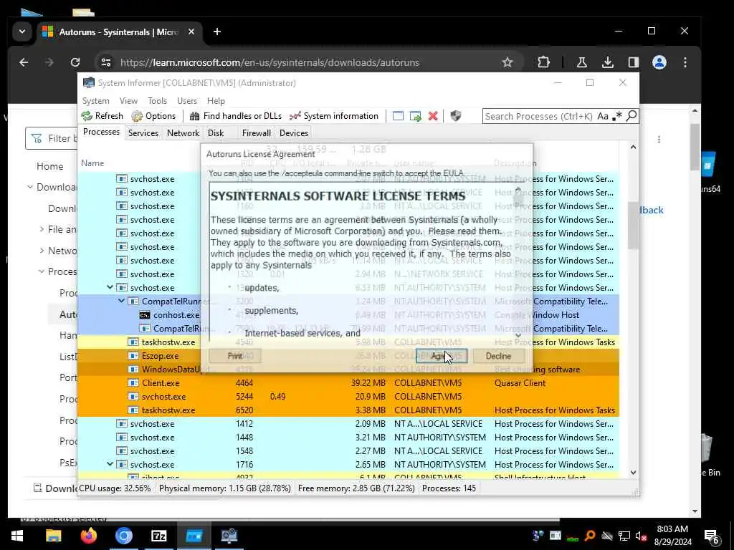
Task: Close the Autoruns - Sysinternals tab
Action: click(x=191, y=32)
